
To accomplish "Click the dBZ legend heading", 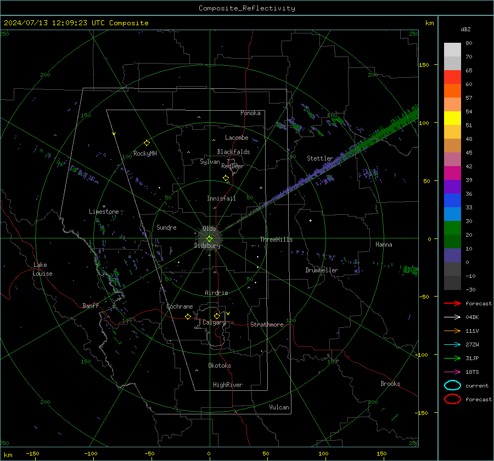I will [x=465, y=29].
